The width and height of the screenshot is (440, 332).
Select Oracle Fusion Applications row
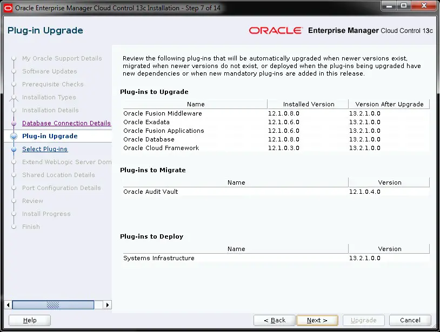click(276, 131)
